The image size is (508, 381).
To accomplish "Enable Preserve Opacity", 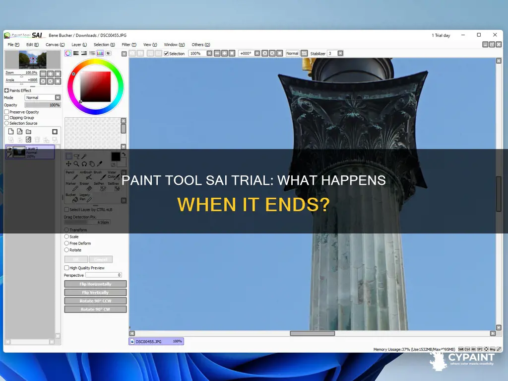I will click(6, 112).
